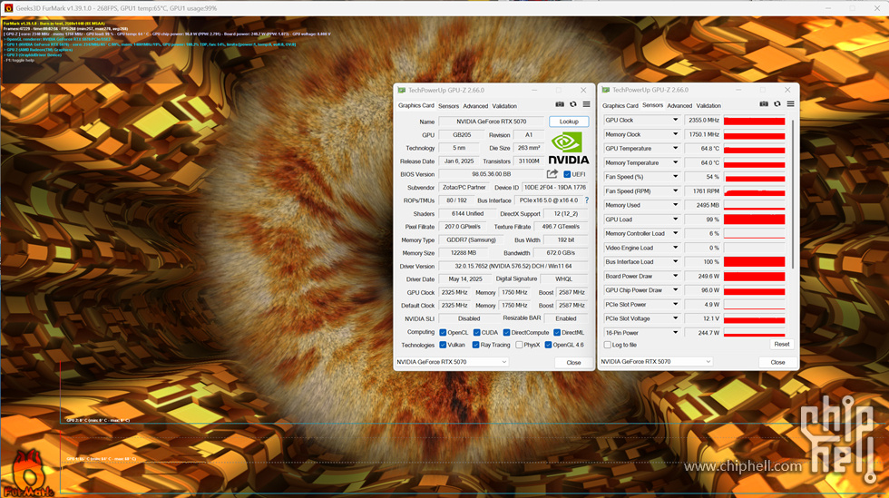
Task: Toggle the CUDA checkbox
Action: [477, 332]
